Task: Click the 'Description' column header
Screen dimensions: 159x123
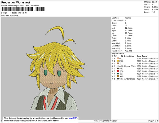Action: pos(129,56)
